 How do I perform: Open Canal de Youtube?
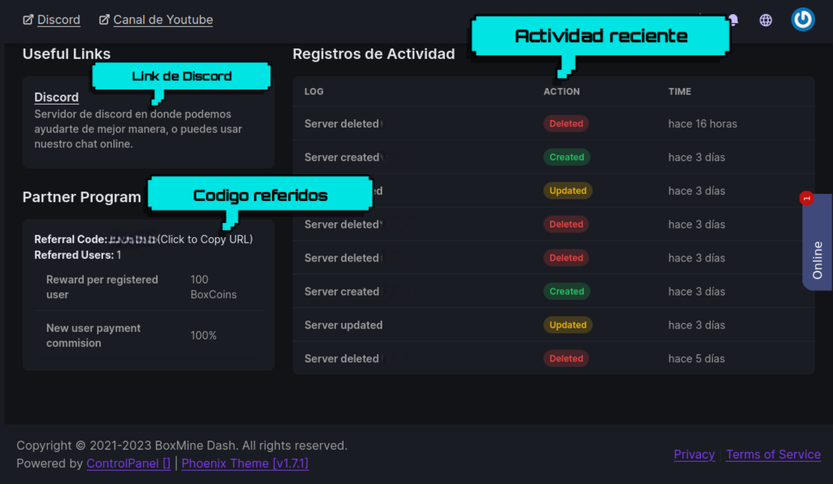(163, 19)
